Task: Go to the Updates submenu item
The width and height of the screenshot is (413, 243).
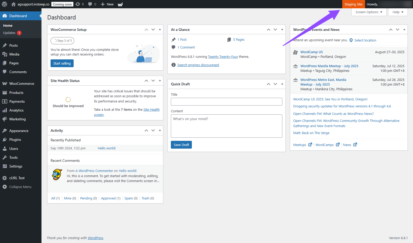Action: point(9,33)
